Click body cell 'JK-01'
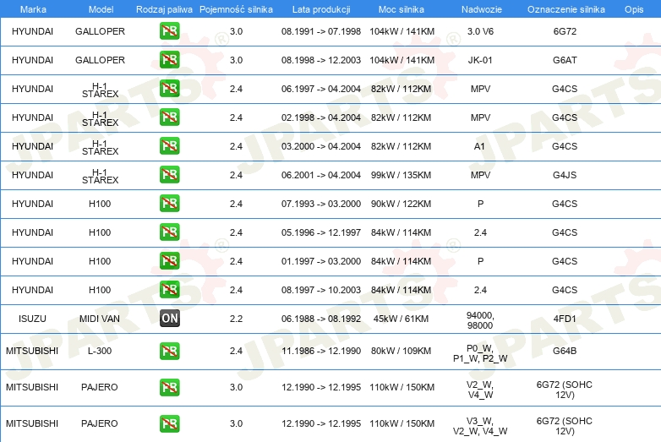661x442 pixels. point(480,60)
